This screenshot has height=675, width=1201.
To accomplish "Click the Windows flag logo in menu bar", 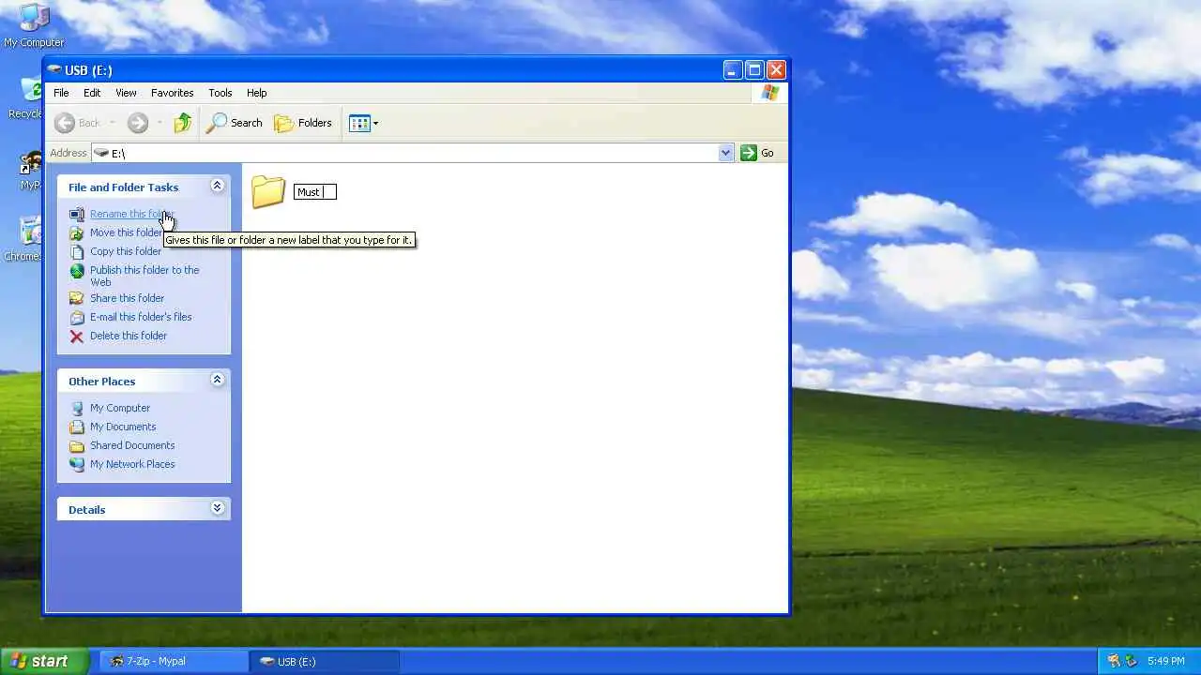I will pos(770,93).
